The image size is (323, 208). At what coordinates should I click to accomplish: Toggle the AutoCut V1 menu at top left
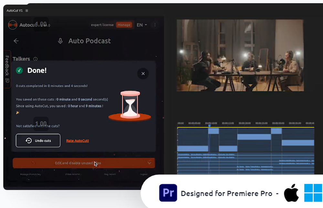[26, 10]
